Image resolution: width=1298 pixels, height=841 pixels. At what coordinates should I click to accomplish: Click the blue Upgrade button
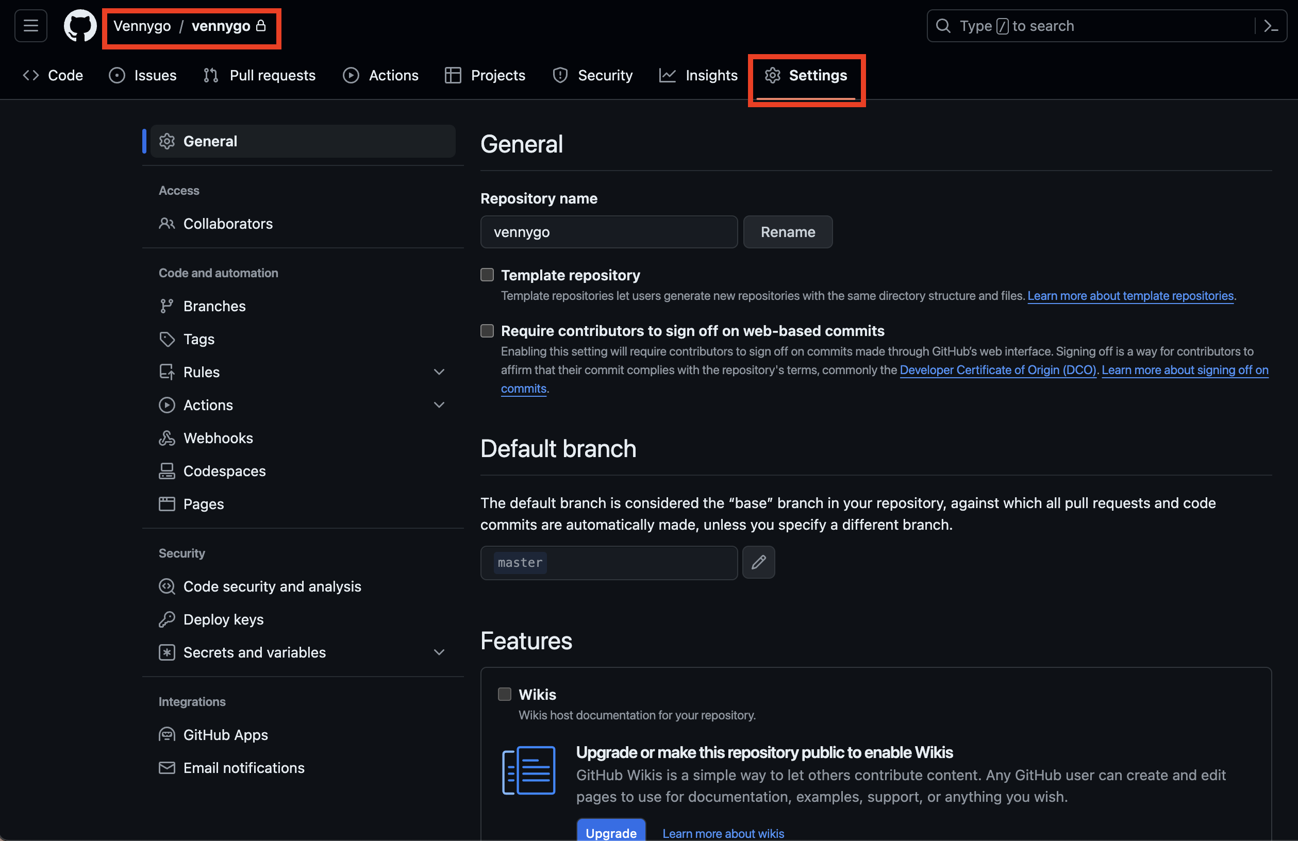pos(611,832)
